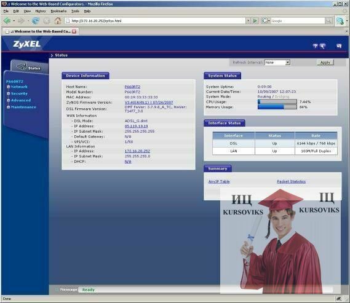Click the Status breadcrumb heading
The height and width of the screenshot is (303, 350).
[61, 55]
